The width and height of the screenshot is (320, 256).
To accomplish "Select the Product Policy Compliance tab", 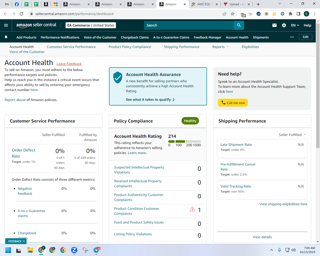I will (130, 47).
